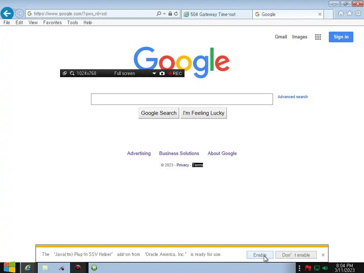Close the Google tab
This screenshot has height=273, width=364.
[x=320, y=14]
